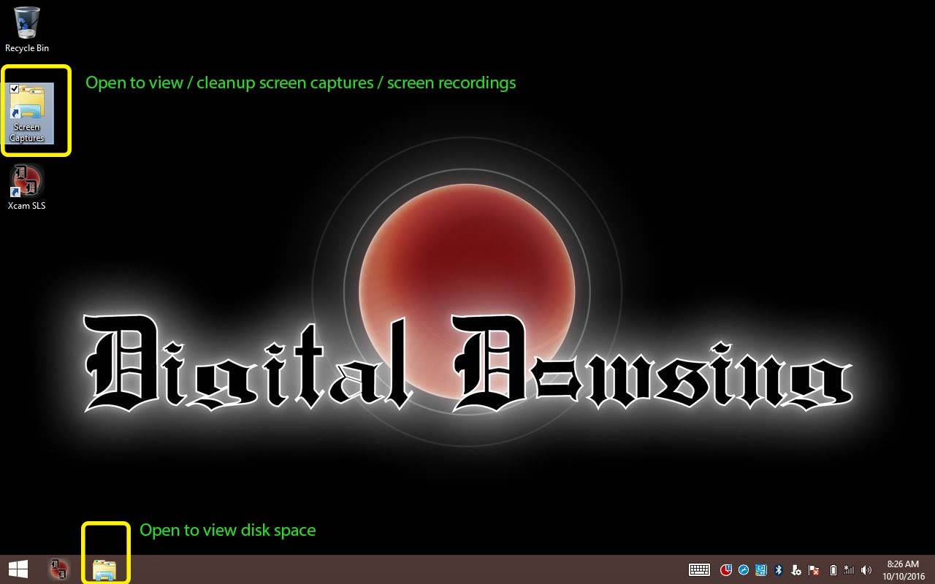Toggle the Screen Captures icon checkbox
935x584 pixels.
pos(15,88)
